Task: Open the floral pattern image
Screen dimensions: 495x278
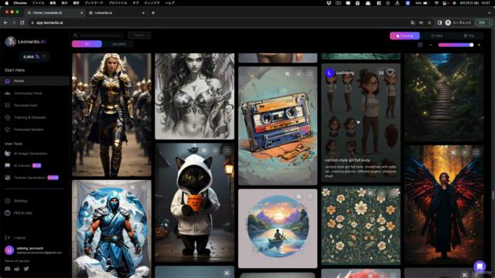Action: [x=361, y=225]
